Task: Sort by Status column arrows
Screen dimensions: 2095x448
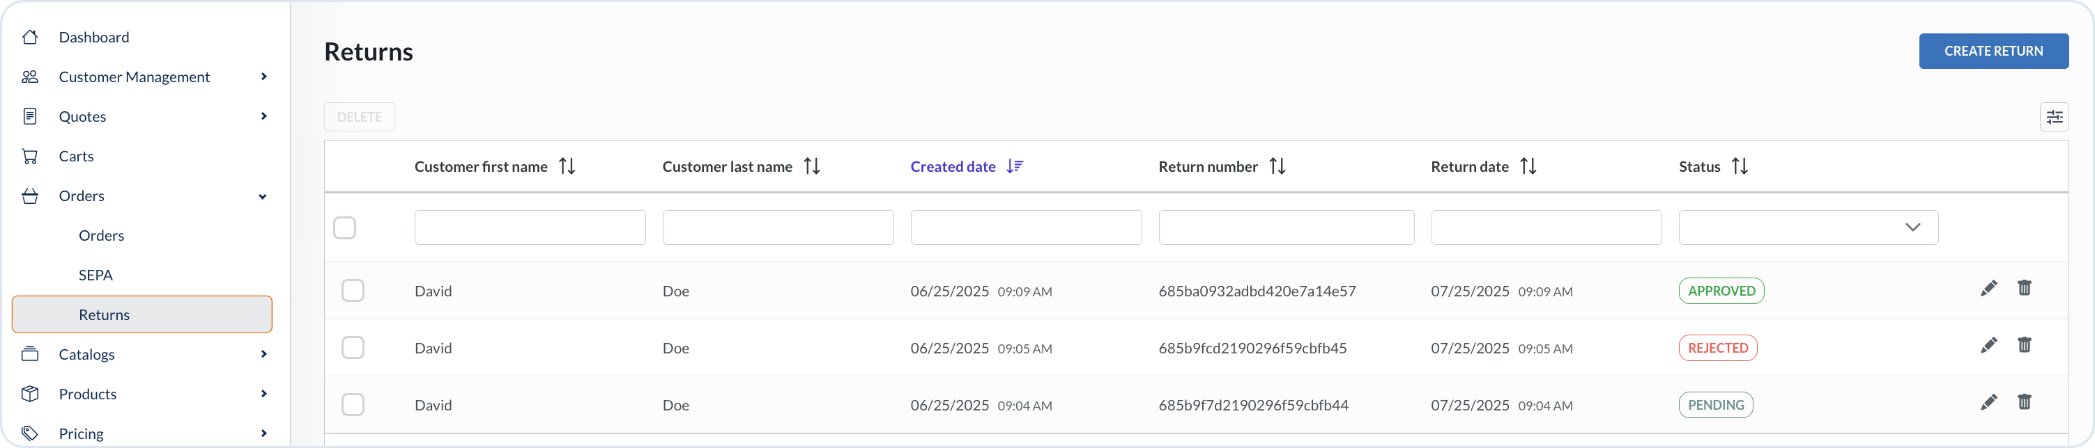Action: pos(1740,166)
